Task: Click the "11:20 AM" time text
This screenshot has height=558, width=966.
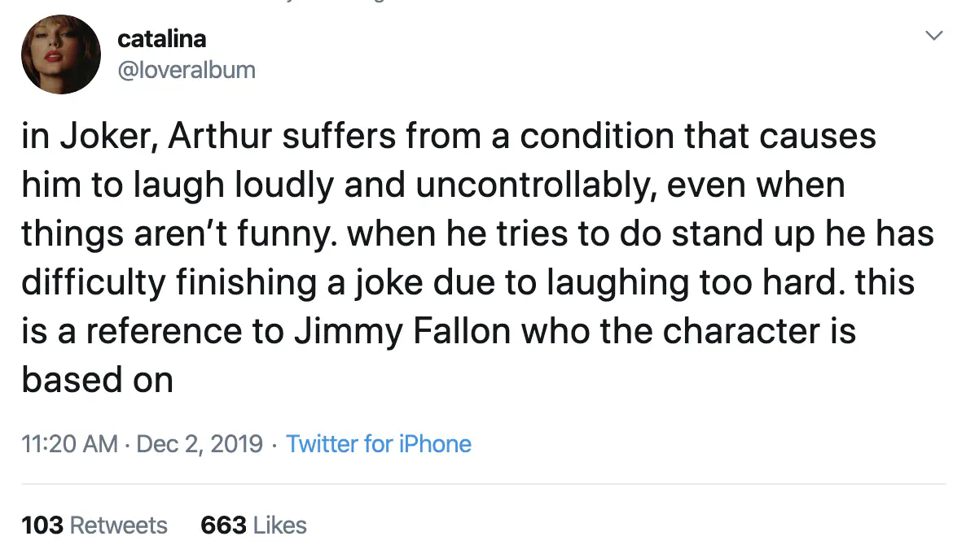Action: click(x=70, y=444)
